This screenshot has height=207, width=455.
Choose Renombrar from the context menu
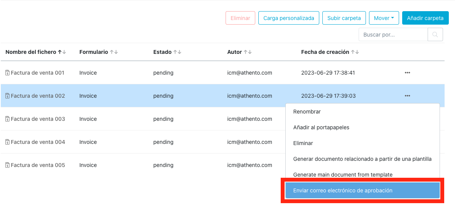pos(307,112)
